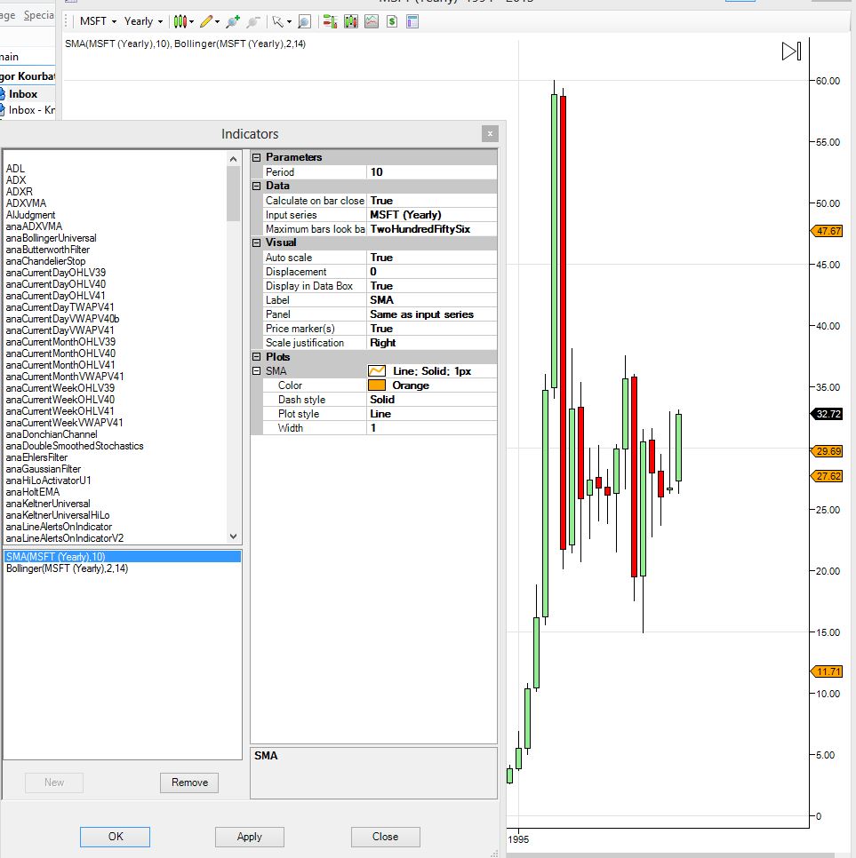This screenshot has height=858, width=856.
Task: Toggle Price marker(s) True value
Action: [432, 329]
